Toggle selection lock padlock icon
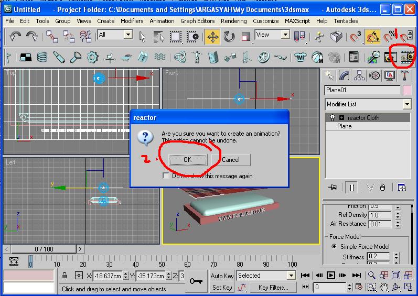The width and height of the screenshot is (418, 296). coord(64,276)
